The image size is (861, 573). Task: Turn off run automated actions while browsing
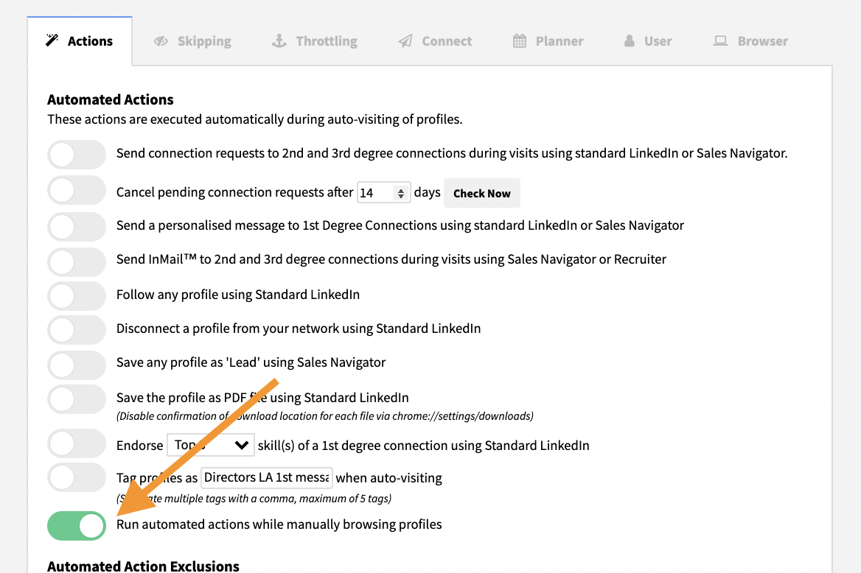coord(77,525)
